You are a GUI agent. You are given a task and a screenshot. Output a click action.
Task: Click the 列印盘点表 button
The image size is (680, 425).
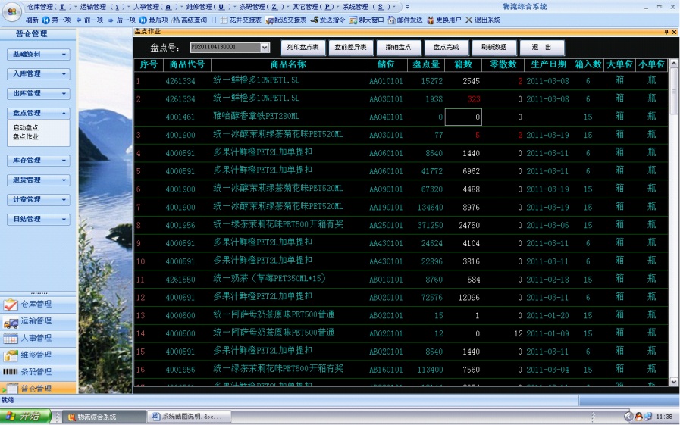302,47
